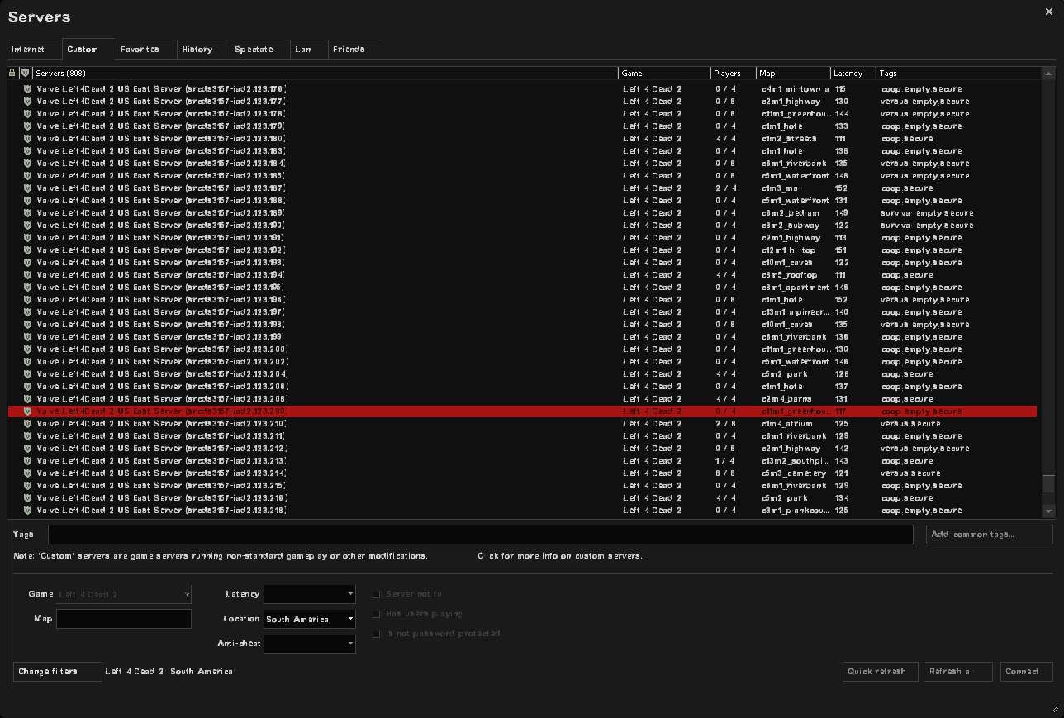Focus the Map filter text field
Image resolution: width=1064 pixels, height=718 pixels.
124,619
